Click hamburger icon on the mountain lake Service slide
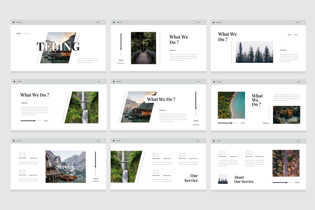 click(x=103, y=141)
